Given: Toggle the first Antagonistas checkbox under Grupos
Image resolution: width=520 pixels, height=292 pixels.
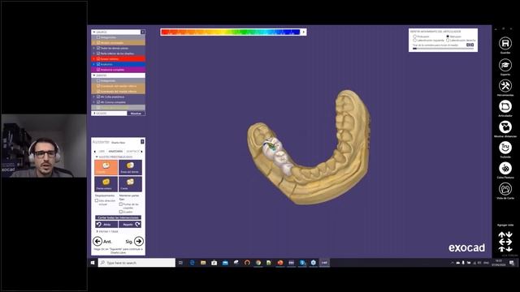Looking at the screenshot, I should click(98, 37).
